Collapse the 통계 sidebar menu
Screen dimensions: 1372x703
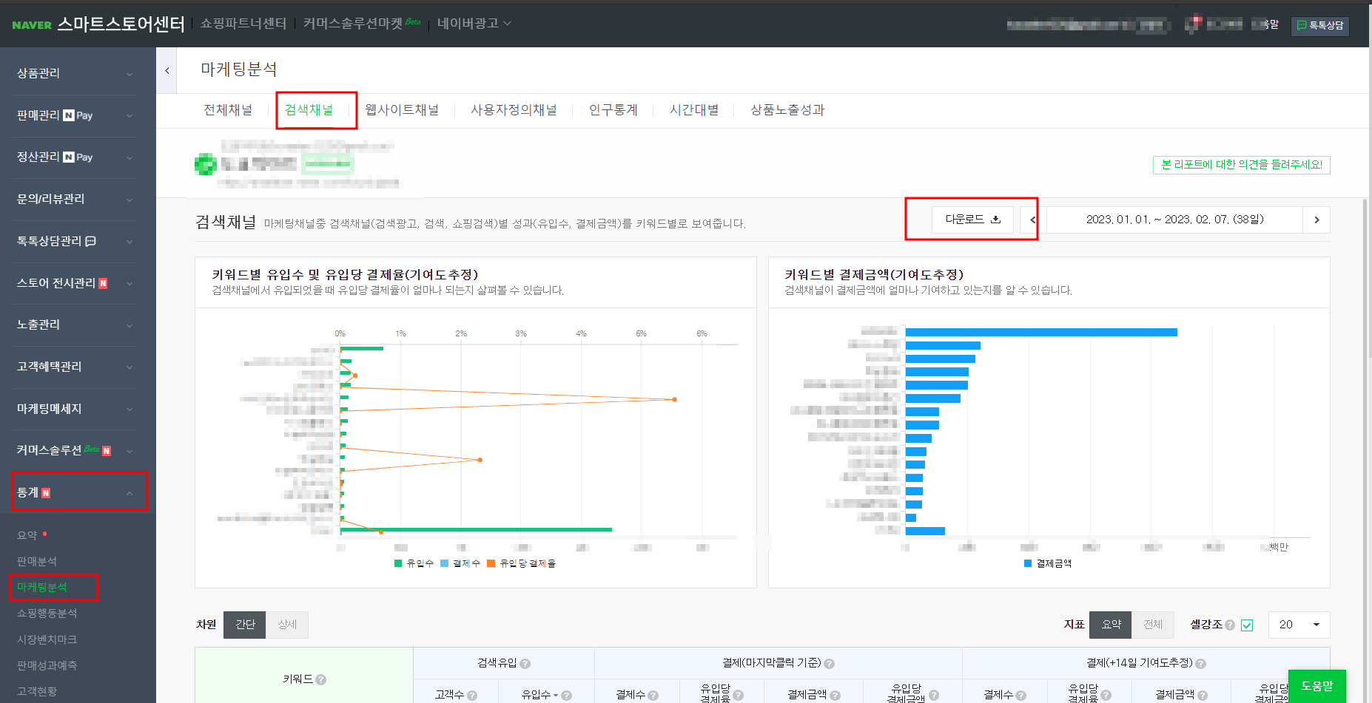73,492
